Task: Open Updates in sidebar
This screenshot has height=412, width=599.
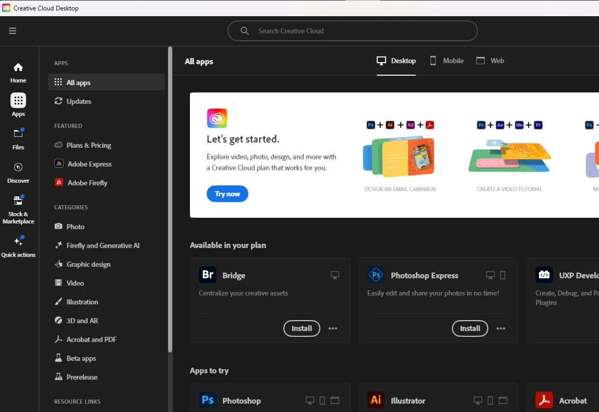Action: pyautogui.click(x=106, y=101)
